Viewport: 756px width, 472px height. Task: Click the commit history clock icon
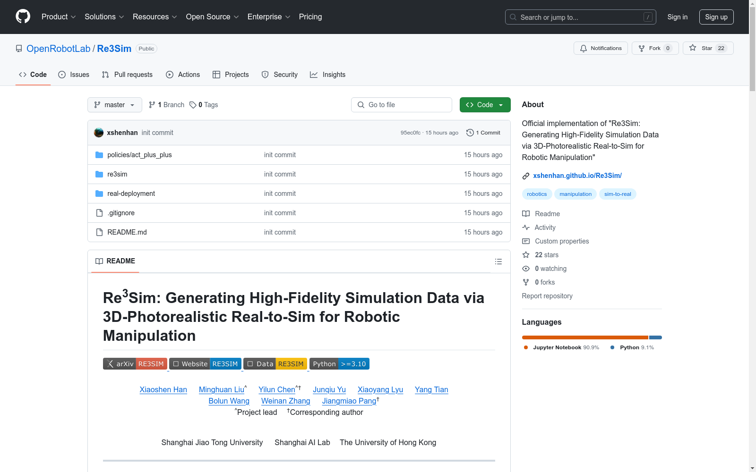click(x=470, y=133)
